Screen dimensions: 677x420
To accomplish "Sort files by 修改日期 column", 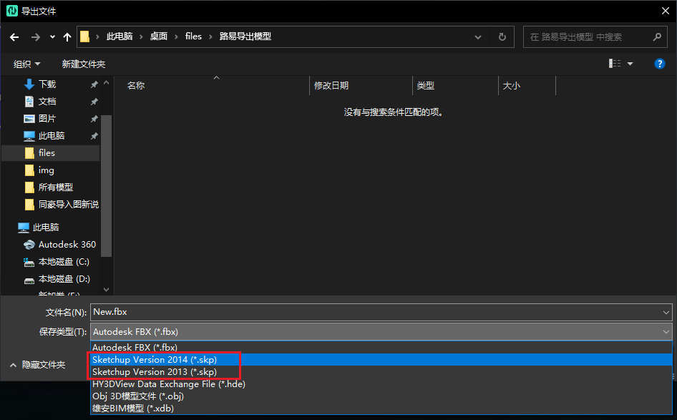I will pos(331,85).
